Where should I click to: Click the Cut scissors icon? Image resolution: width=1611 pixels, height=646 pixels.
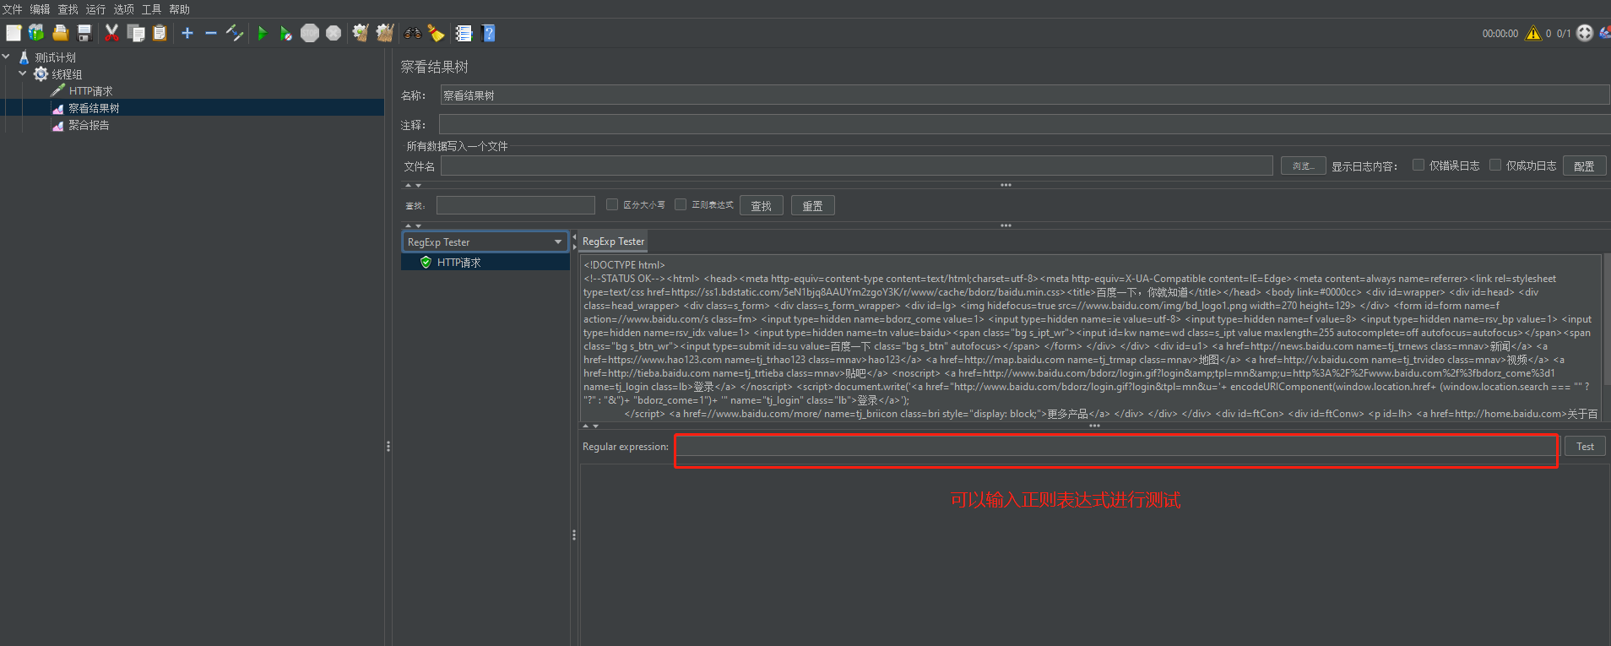coord(111,33)
